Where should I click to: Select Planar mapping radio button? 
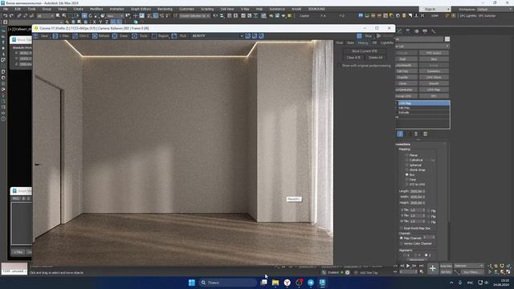[407, 155]
